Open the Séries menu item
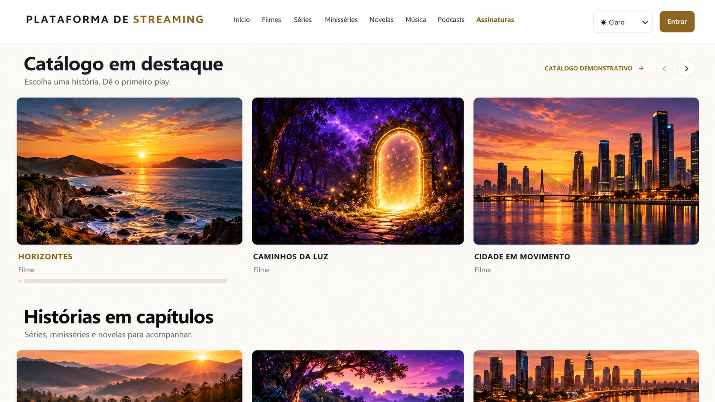 [303, 20]
